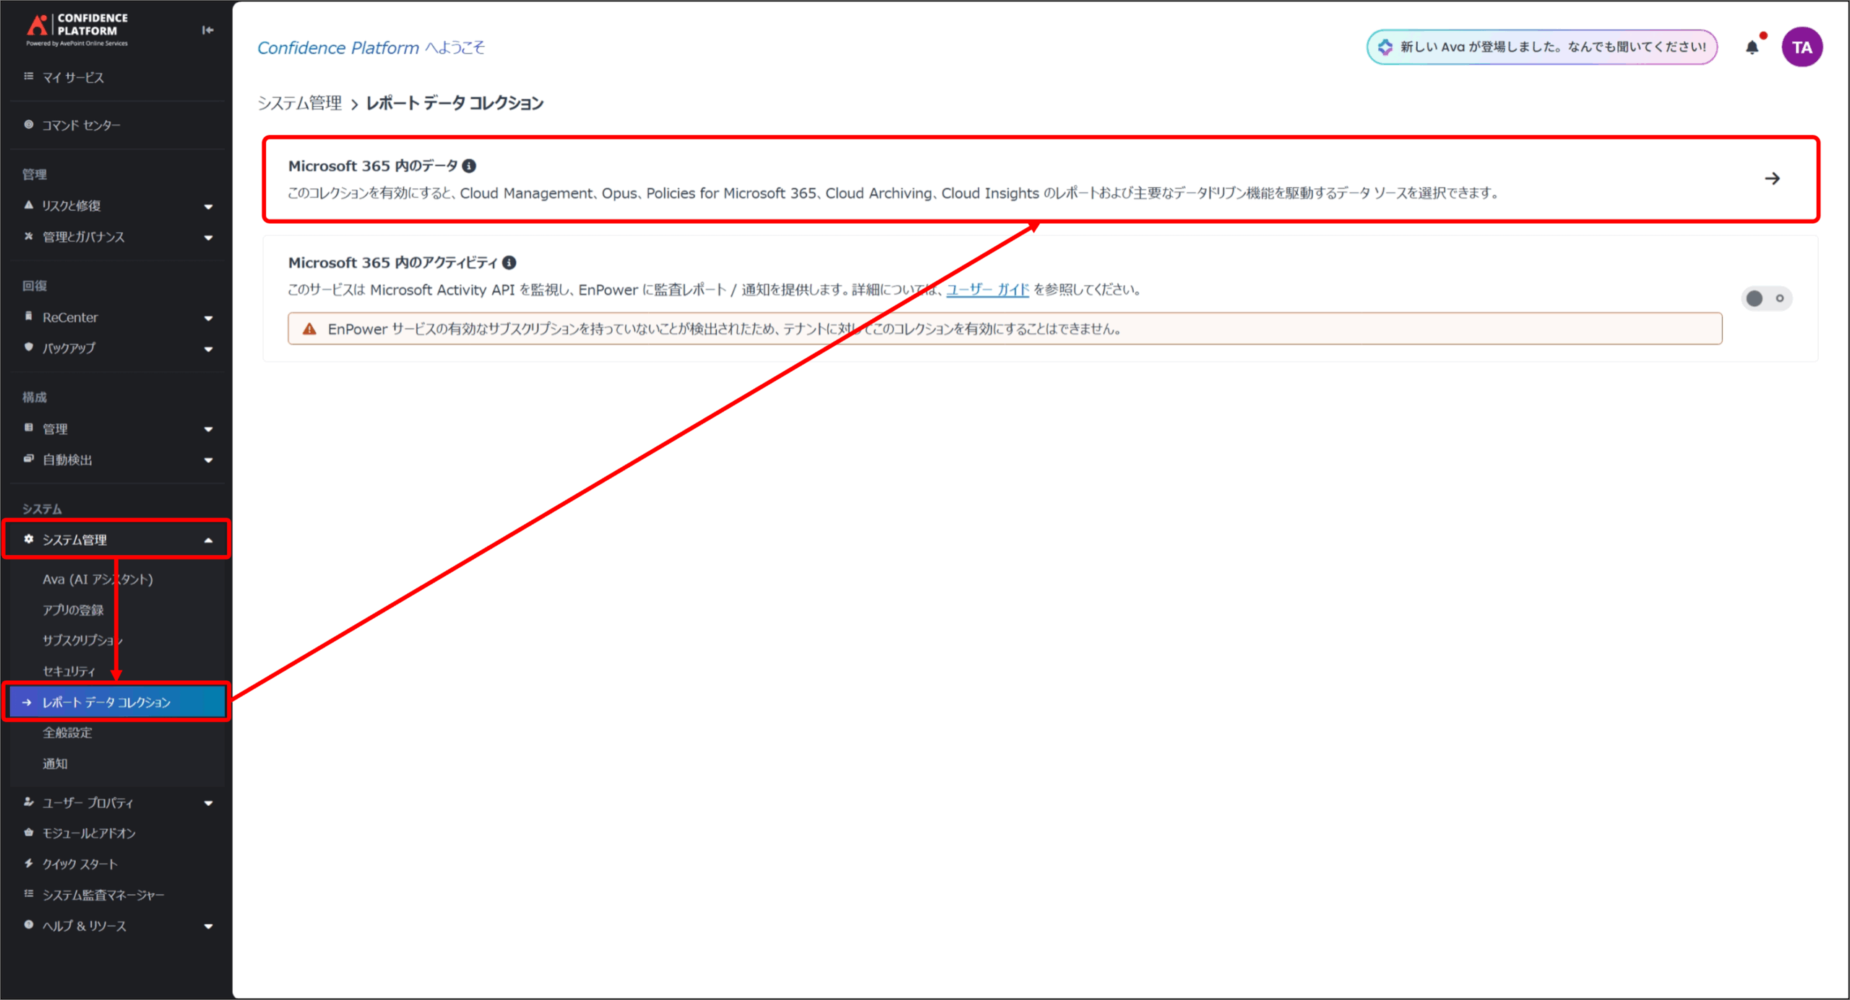Open the ユーザー ガイド link
The image size is (1850, 1000).
(987, 290)
